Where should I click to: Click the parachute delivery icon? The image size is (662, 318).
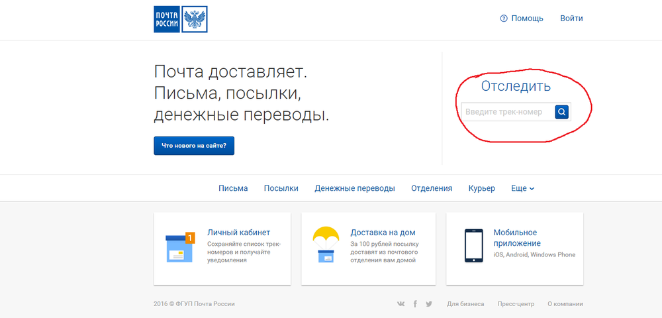(x=326, y=245)
